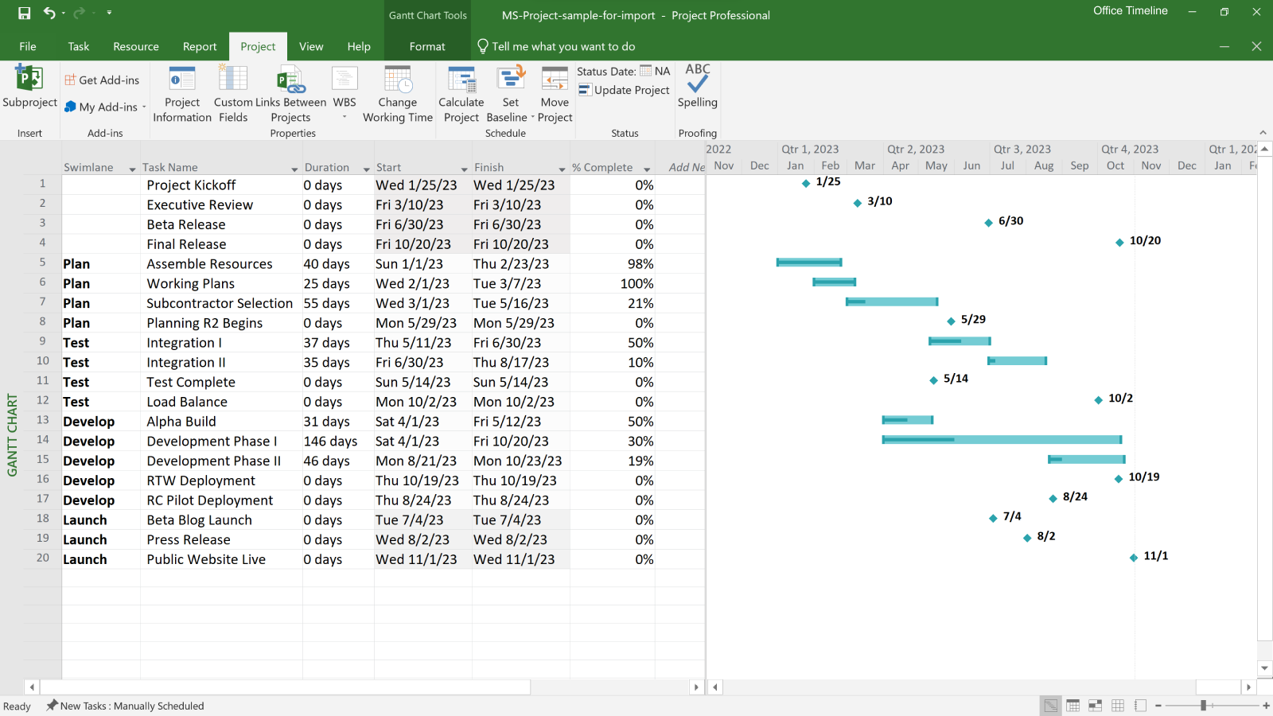Switch to the View ribbon tab
Image resolution: width=1273 pixels, height=716 pixels.
coord(311,46)
